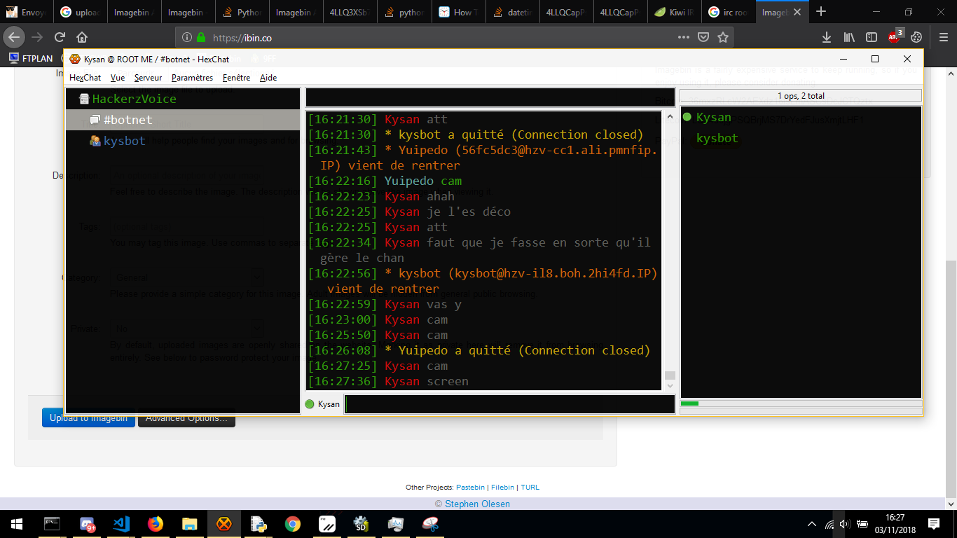Open Visual Studio Code from taskbar
The height and width of the screenshot is (538, 957).
pyautogui.click(x=121, y=523)
